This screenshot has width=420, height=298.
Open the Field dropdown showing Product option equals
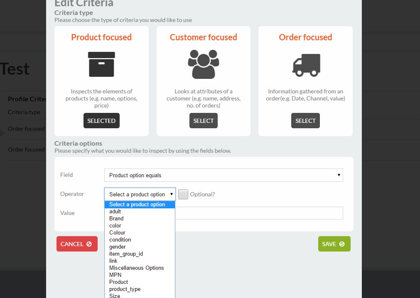(224, 175)
